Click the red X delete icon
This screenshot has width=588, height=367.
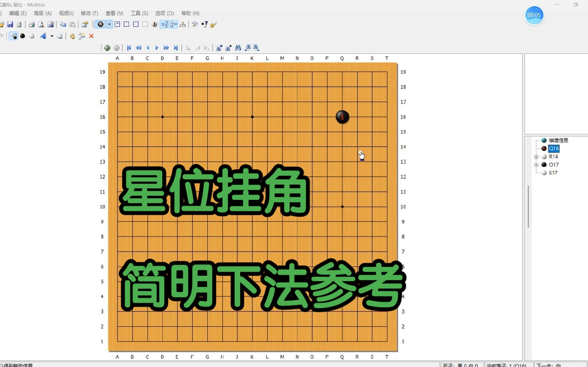[x=91, y=36]
